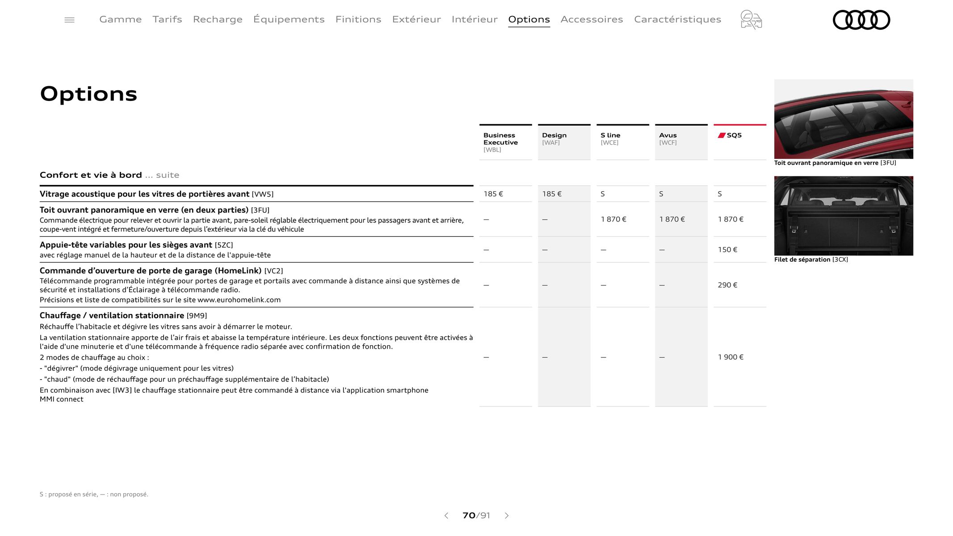The height and width of the screenshot is (536, 953).
Task: Open the Intérieur tab
Action: pyautogui.click(x=474, y=19)
